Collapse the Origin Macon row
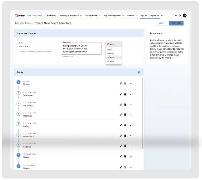The image size is (202, 180). coord(131,83)
